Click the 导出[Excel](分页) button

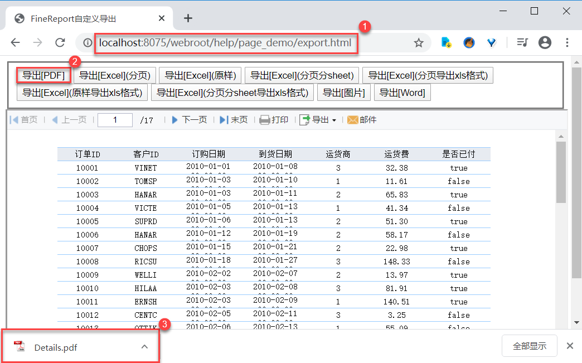click(115, 75)
